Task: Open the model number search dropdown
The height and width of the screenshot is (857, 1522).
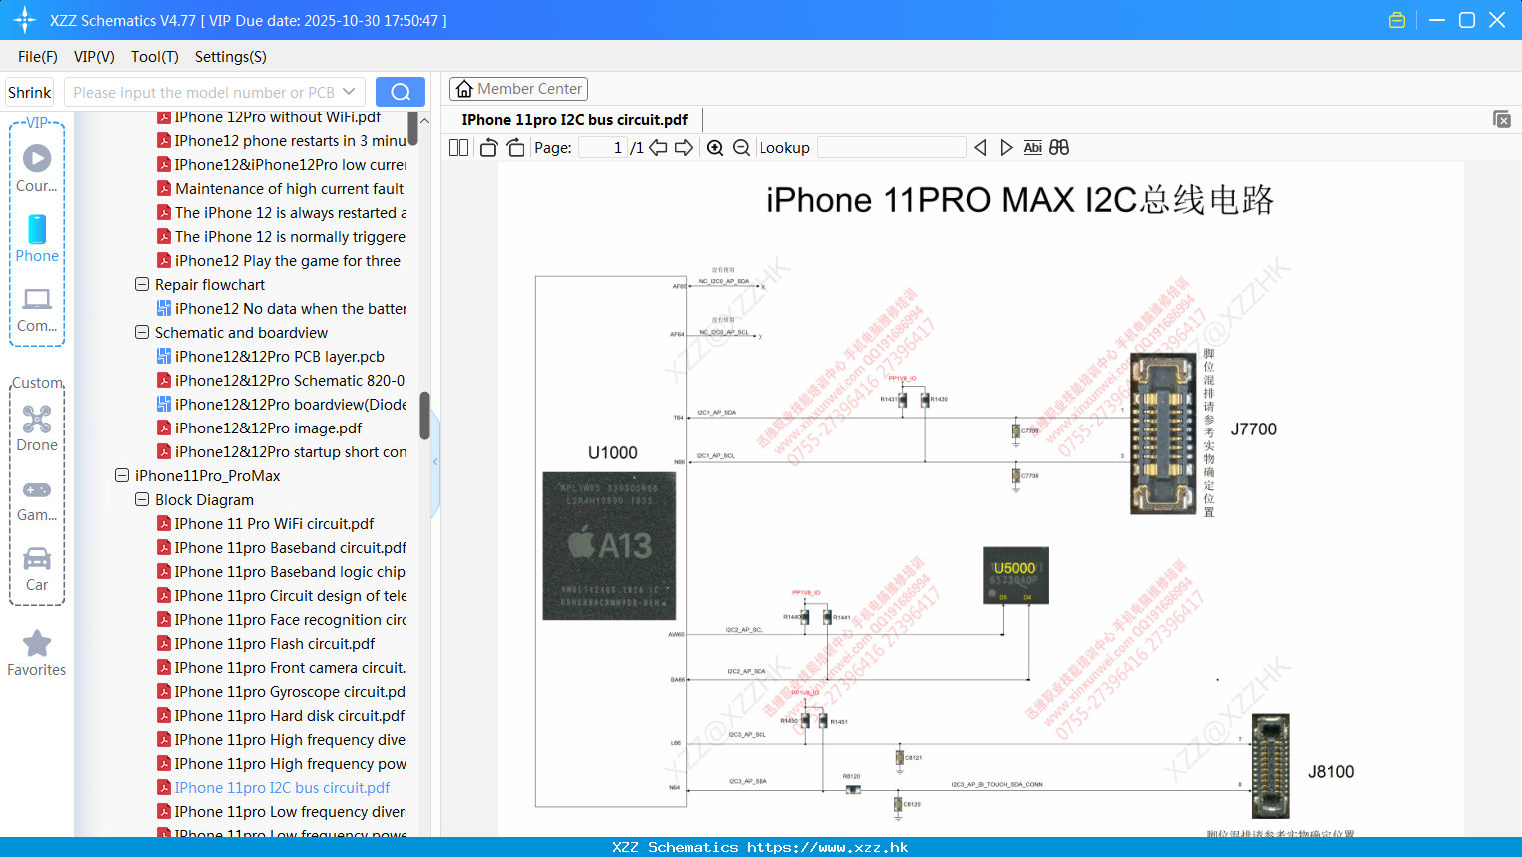Action: (349, 92)
